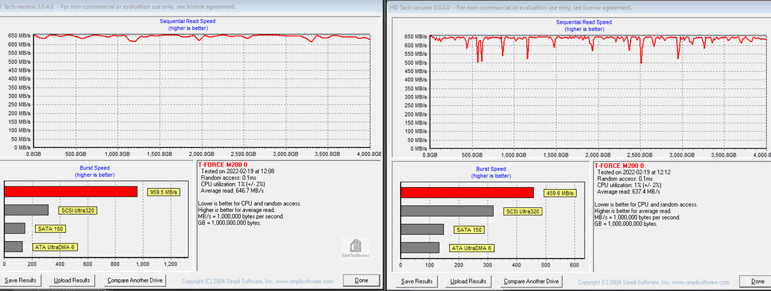Click ATA UltraDMA 6 label in right window
Viewport: 771px width, 291px height.
click(x=472, y=248)
